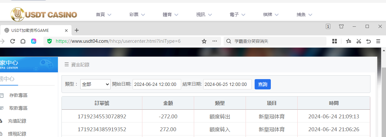
Task: Click the window count badge icon
Action: coord(328,26)
